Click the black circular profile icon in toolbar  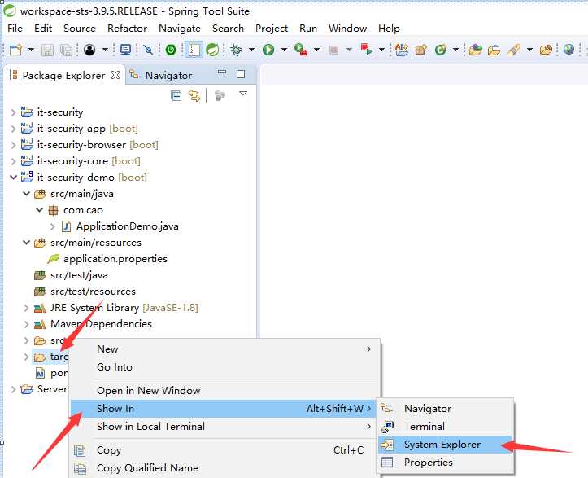[x=89, y=50]
